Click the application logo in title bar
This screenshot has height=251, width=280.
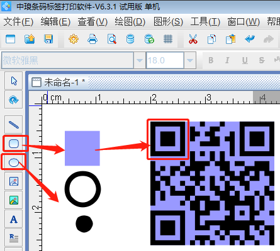(6, 6)
